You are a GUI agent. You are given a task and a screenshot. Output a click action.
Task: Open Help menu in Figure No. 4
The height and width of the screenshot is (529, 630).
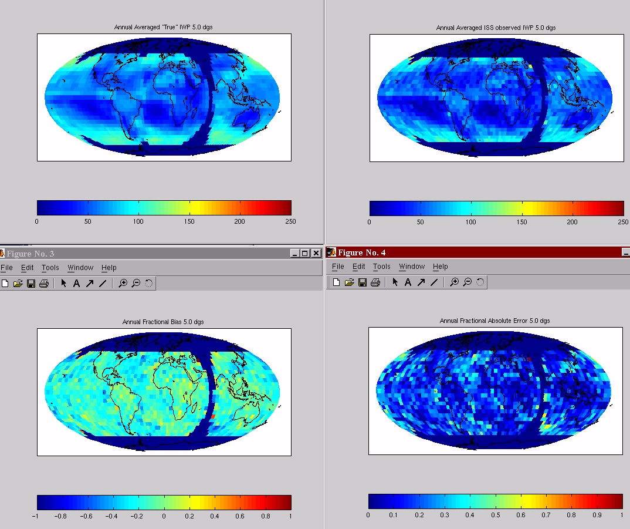click(441, 267)
